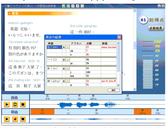Click the 會話 section header
This screenshot has width=166, height=128.
pos(42,13)
